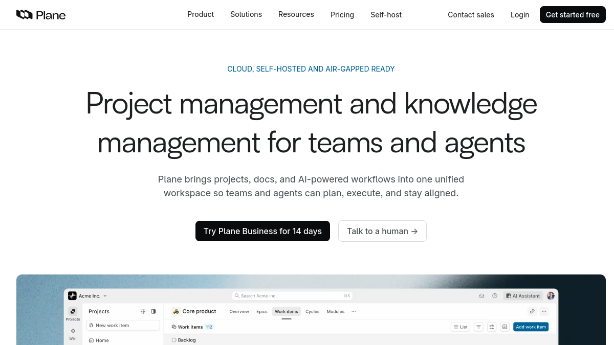Open the Product menu
614x345 pixels.
tap(201, 14)
